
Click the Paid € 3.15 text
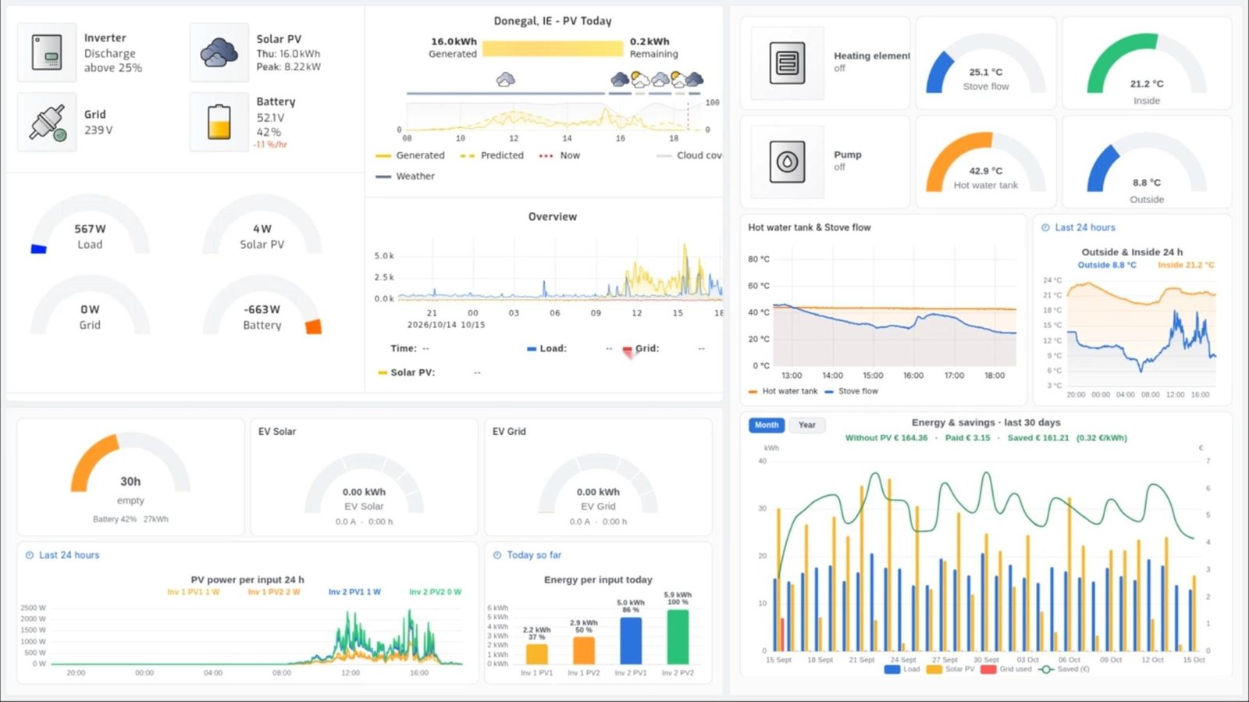tap(967, 438)
